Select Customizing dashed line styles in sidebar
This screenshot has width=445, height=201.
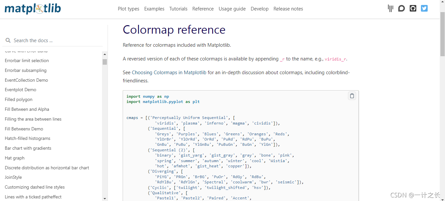click(35, 187)
